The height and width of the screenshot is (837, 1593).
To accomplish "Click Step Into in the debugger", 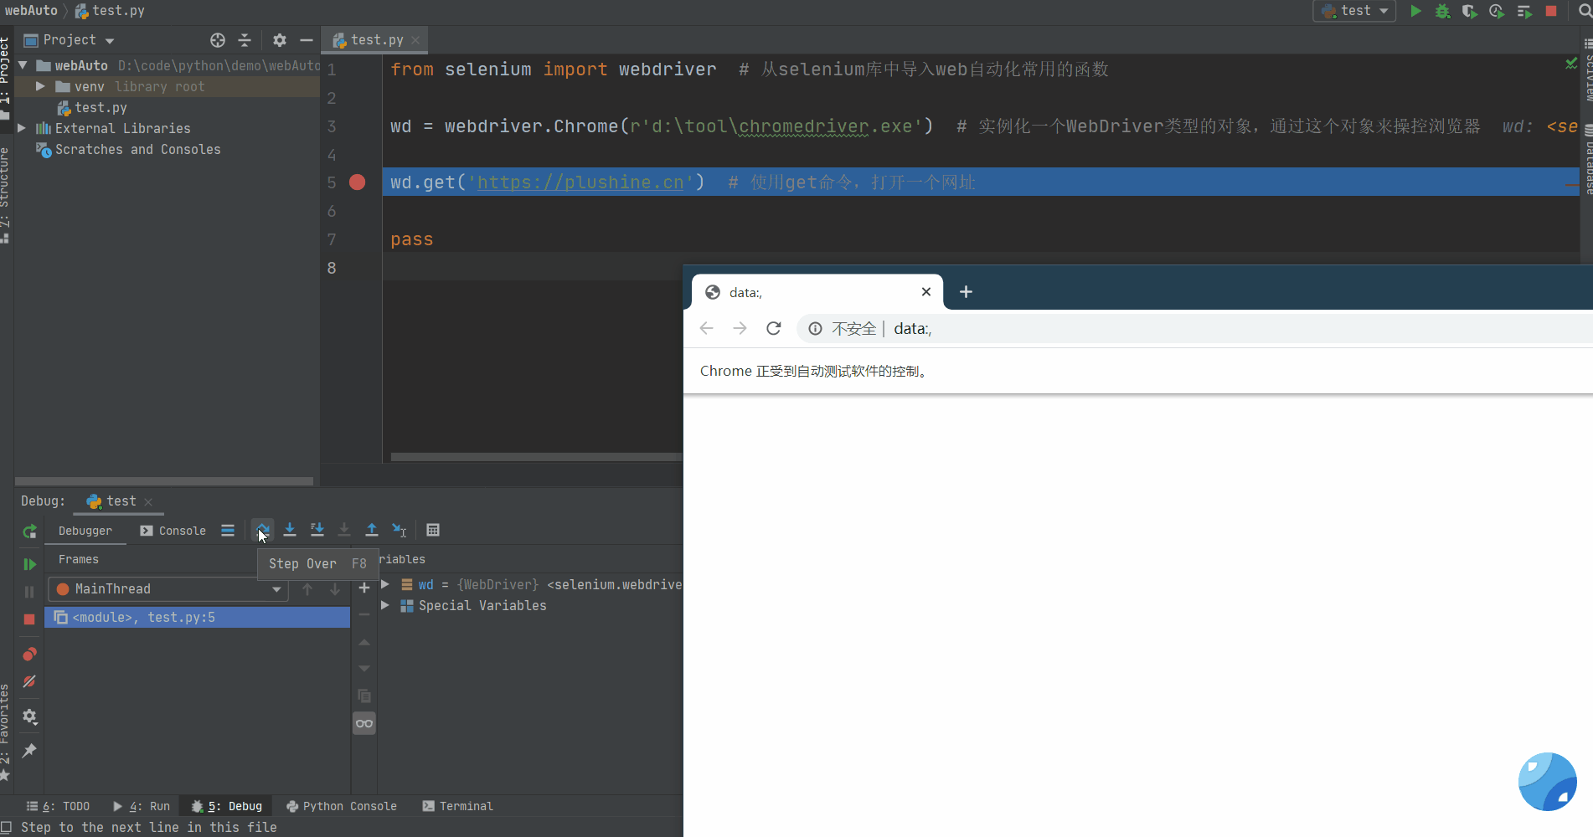I will click(x=290, y=530).
